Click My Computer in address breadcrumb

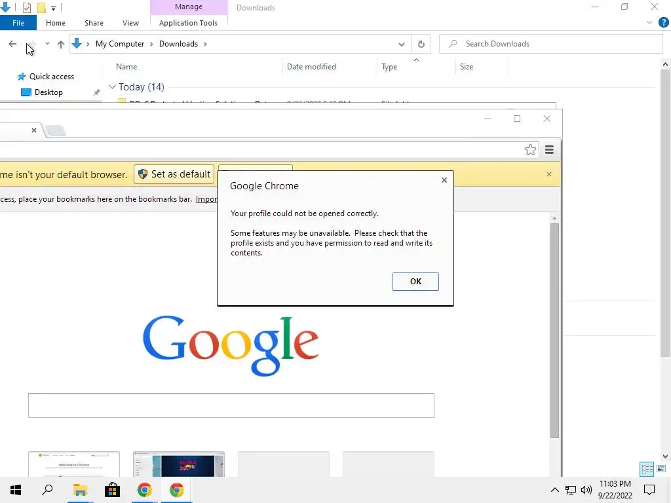click(x=120, y=44)
